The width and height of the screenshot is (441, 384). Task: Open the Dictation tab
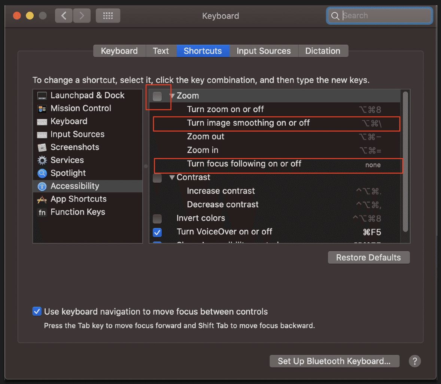point(323,51)
